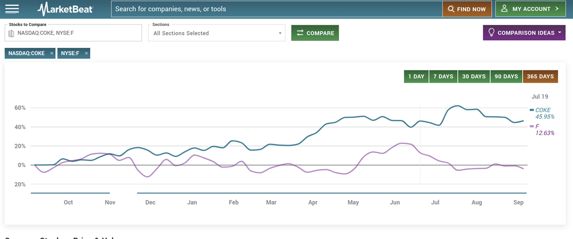Open the hamburger navigation menu

coord(11,9)
